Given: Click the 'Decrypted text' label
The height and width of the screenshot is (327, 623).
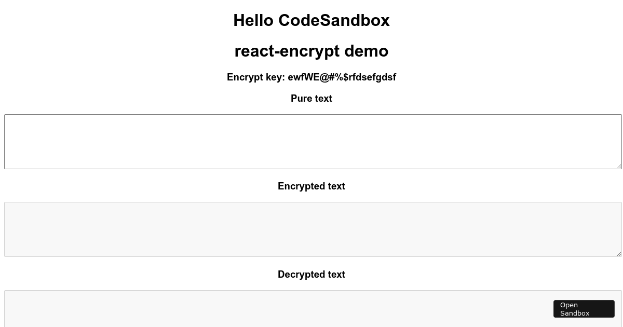Looking at the screenshot, I should click(x=311, y=274).
